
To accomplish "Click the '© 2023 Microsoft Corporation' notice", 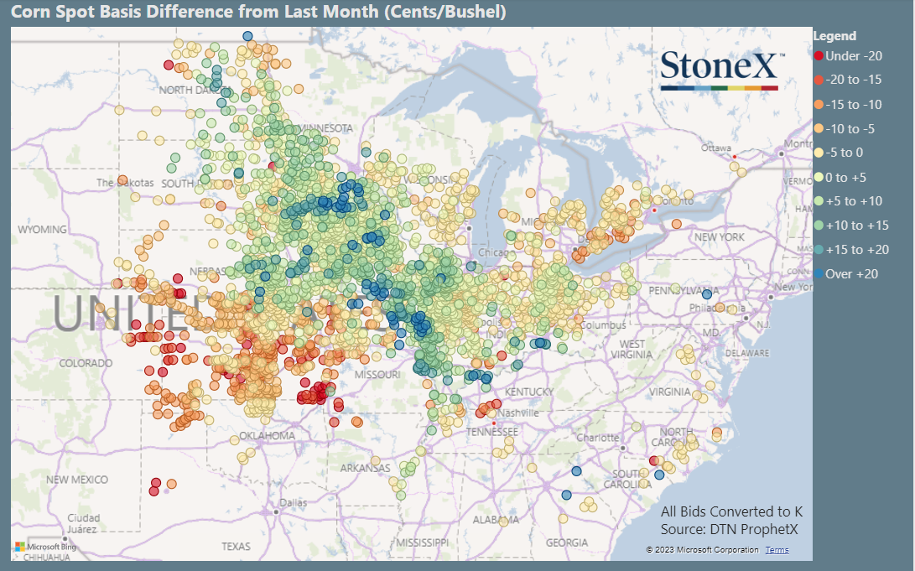I will click(x=702, y=550).
